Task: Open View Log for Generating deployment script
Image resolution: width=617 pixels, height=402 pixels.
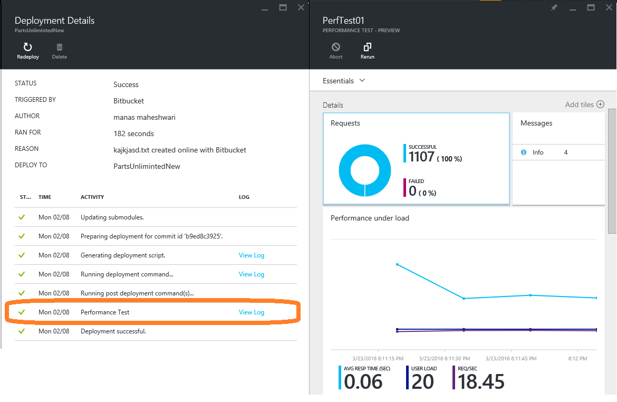Action: (252, 255)
